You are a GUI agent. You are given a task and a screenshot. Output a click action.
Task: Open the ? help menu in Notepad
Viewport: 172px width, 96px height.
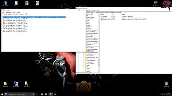tap(21, 12)
